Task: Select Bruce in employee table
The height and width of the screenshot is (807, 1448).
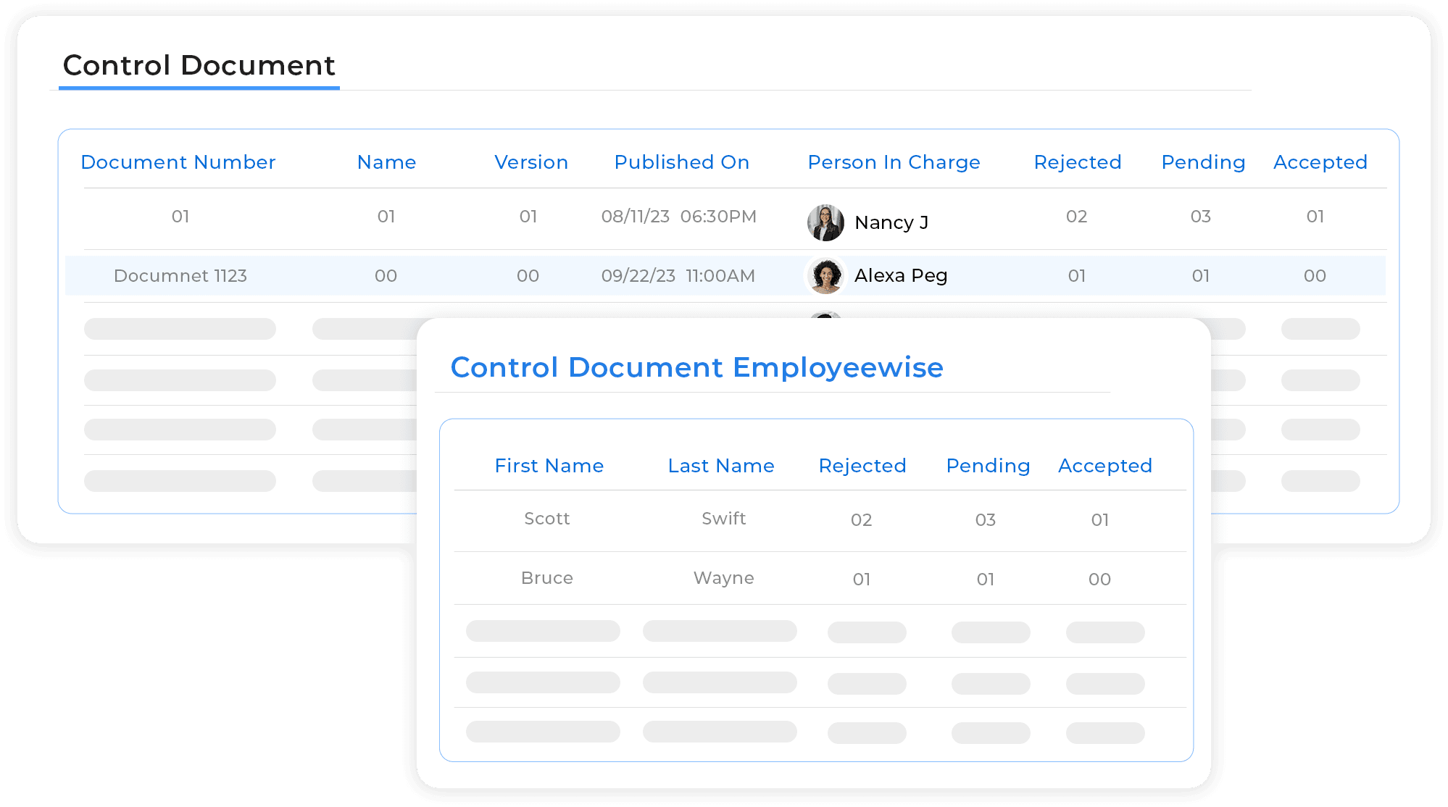Action: [546, 578]
